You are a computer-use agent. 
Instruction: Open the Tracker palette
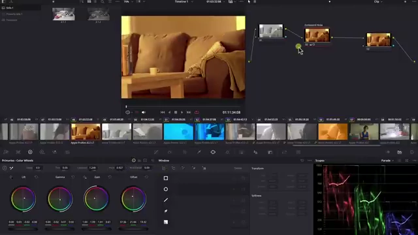point(227,152)
